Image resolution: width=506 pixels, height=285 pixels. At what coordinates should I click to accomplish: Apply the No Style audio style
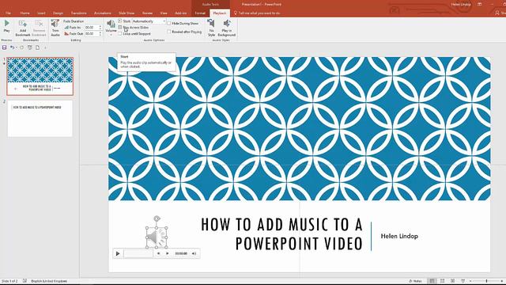coord(211,28)
